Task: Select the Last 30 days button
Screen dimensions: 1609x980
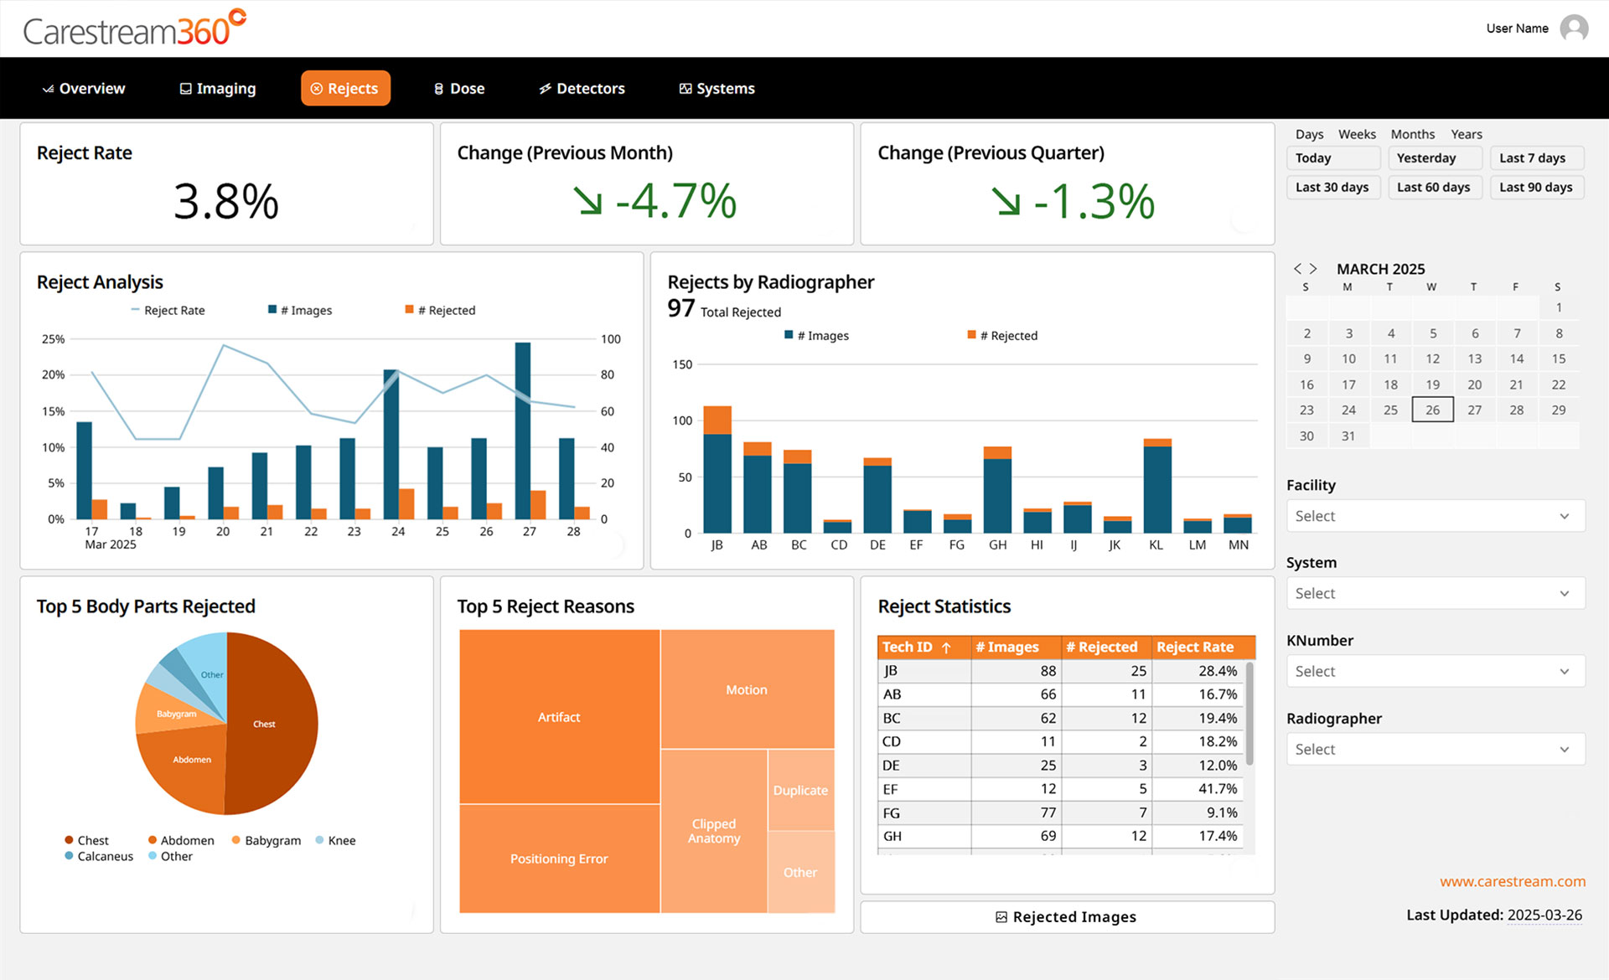Action: point(1332,187)
